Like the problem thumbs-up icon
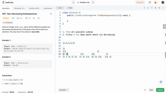The image size is (166, 93). click(18, 18)
